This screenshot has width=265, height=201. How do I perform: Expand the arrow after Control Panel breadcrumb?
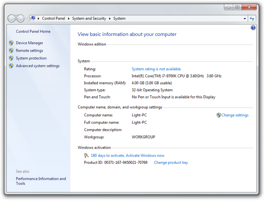coord(69,19)
